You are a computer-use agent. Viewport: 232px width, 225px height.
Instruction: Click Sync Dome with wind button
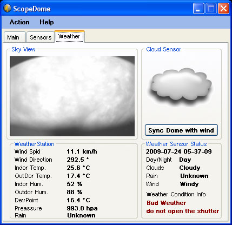click(181, 130)
